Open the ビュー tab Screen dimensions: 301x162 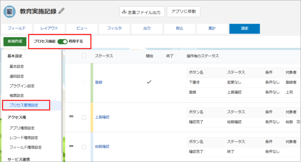coord(82,28)
